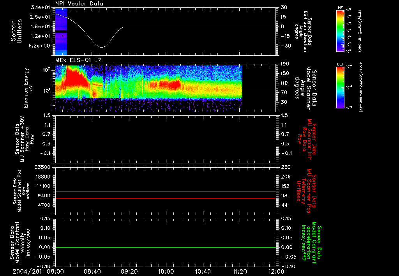This screenshot has width=399, height=276.
Task: Click the 'cnts/(cm**2-sr-sec)' NF unit label
Action: 360,30
